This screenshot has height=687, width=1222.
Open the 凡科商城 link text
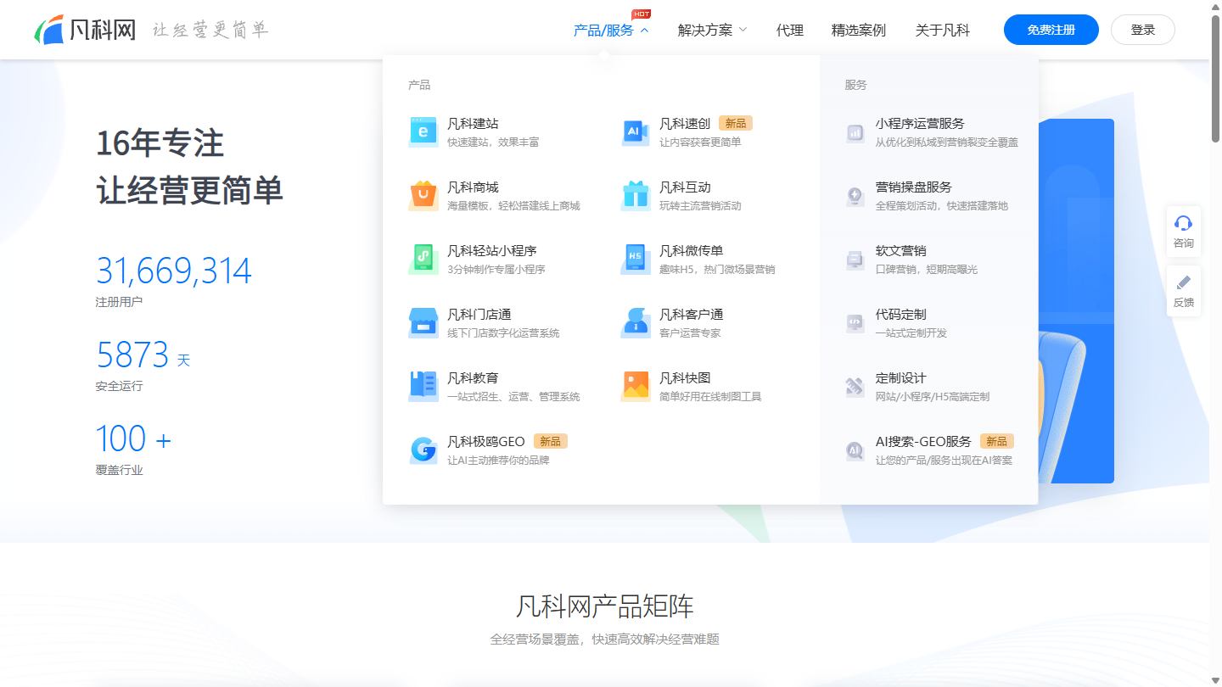[473, 187]
